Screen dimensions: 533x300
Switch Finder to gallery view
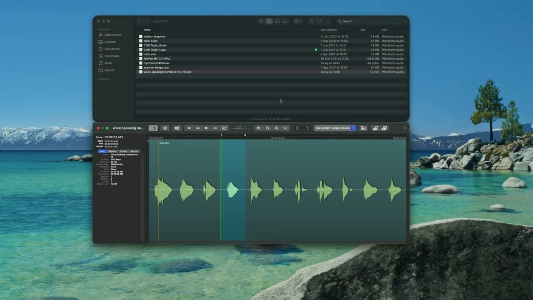pos(286,21)
